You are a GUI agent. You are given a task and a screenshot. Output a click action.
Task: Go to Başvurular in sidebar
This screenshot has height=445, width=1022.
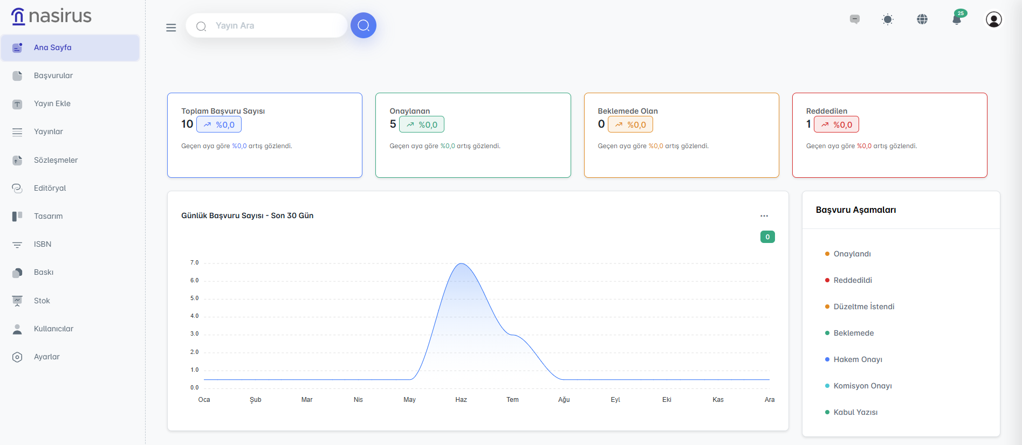(x=53, y=75)
